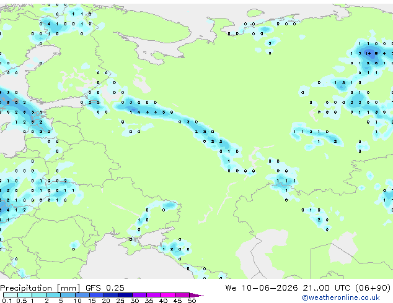This screenshot has height=303, width=393.
Task: Click the 'Precipitation [mm]' title text
Action: (40, 288)
